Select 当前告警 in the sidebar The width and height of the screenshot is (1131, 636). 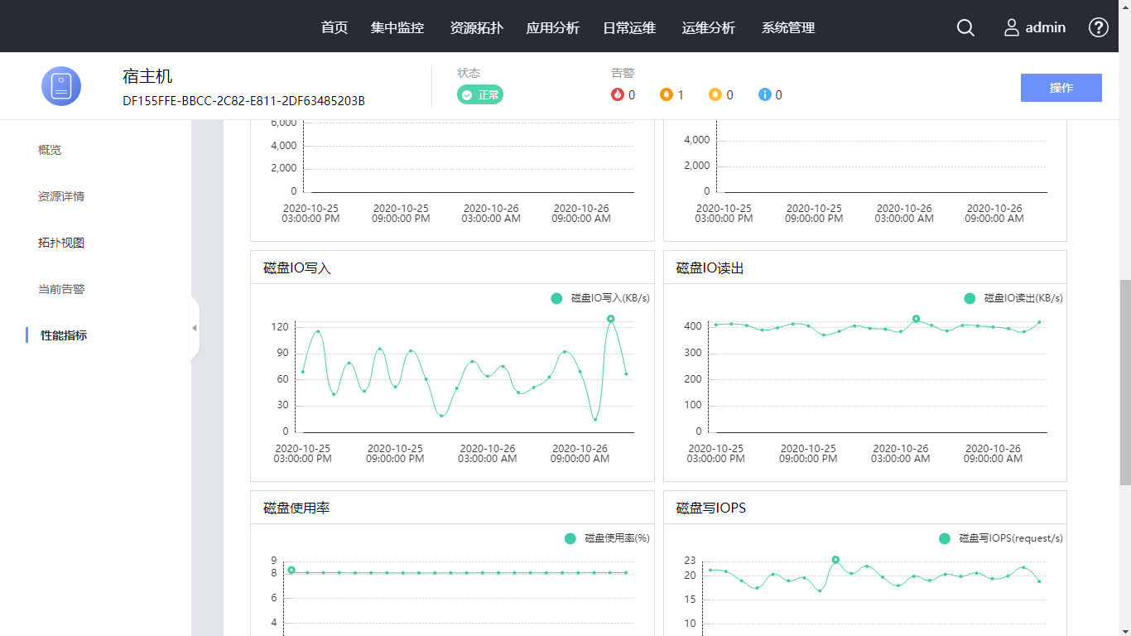(x=61, y=289)
